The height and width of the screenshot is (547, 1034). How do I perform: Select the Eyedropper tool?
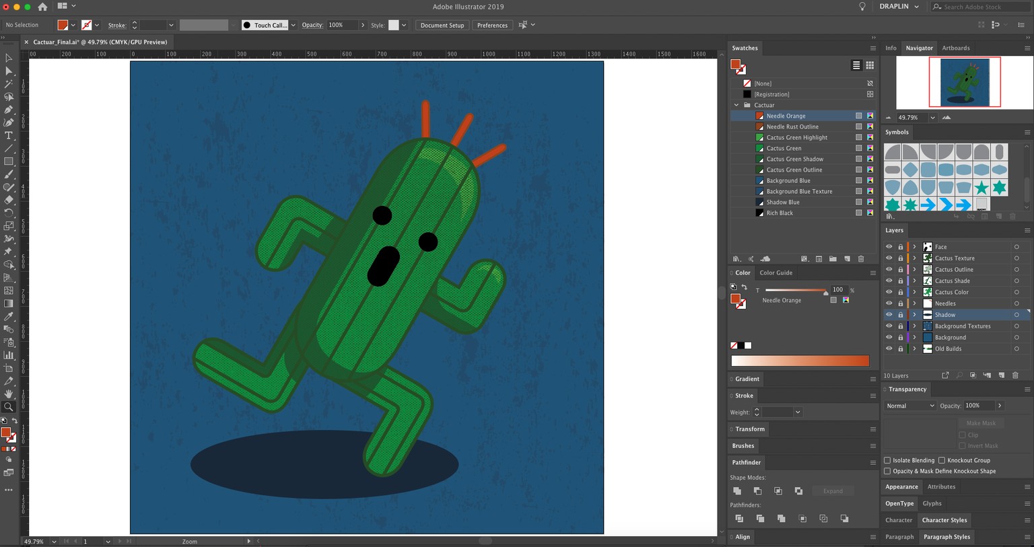tap(9, 316)
